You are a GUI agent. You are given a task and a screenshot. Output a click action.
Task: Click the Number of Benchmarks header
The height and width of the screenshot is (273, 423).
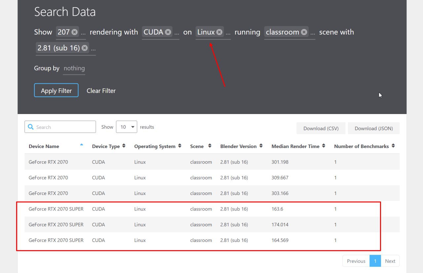point(361,146)
